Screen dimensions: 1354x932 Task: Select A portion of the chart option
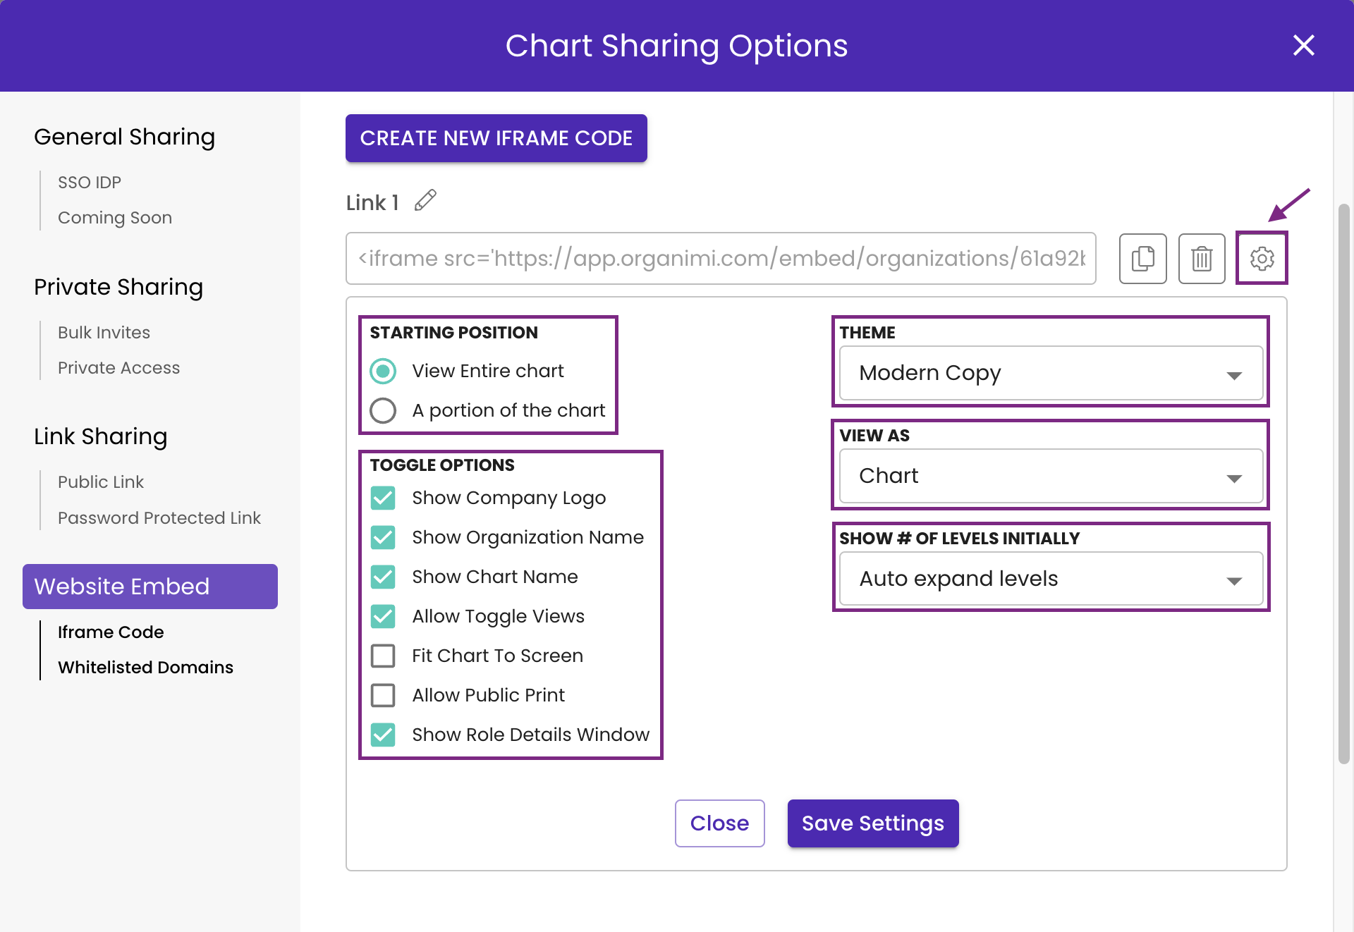pos(383,410)
